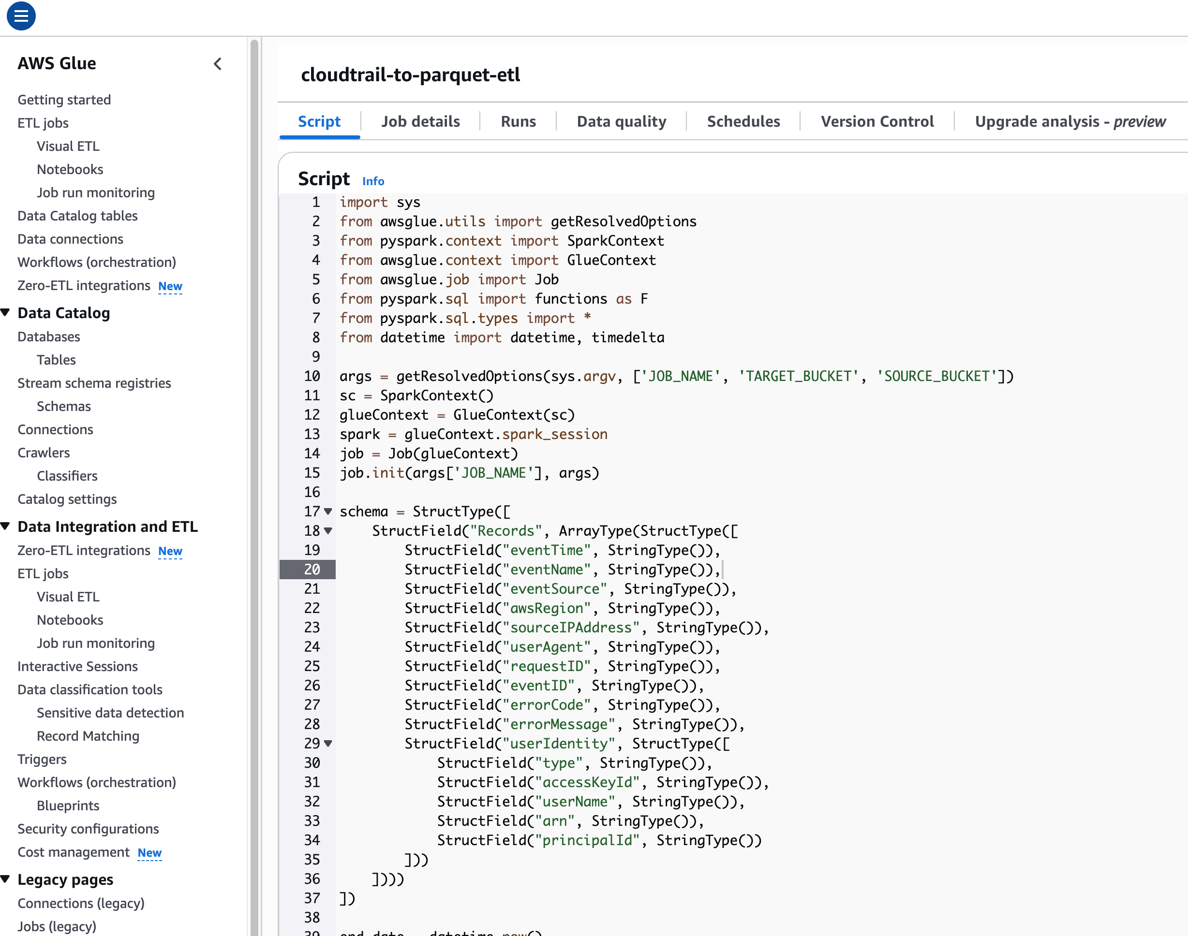The height and width of the screenshot is (936, 1188).
Task: Collapse the AWS Glue side panel
Action: pos(218,64)
